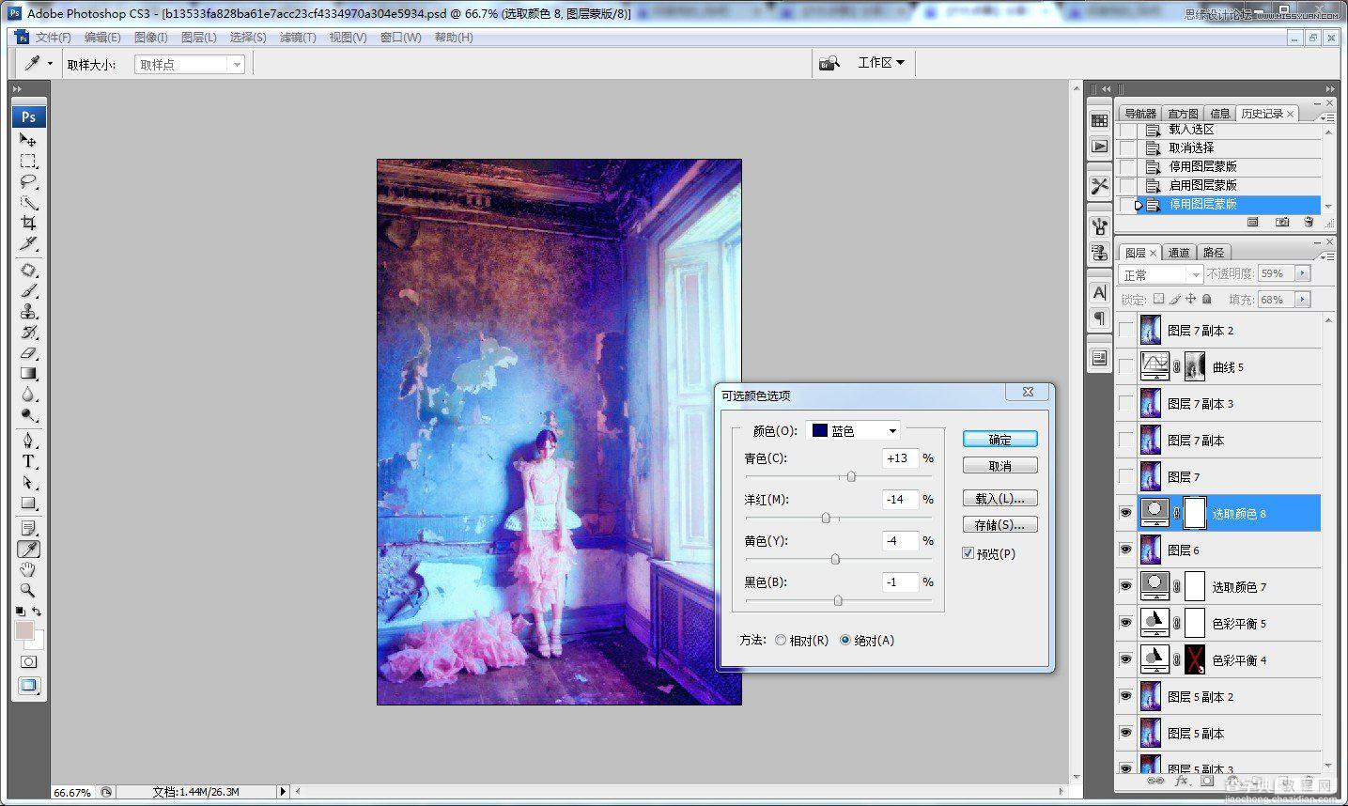Select the Clone Stamp tool
This screenshot has width=1348, height=806.
pyautogui.click(x=28, y=312)
